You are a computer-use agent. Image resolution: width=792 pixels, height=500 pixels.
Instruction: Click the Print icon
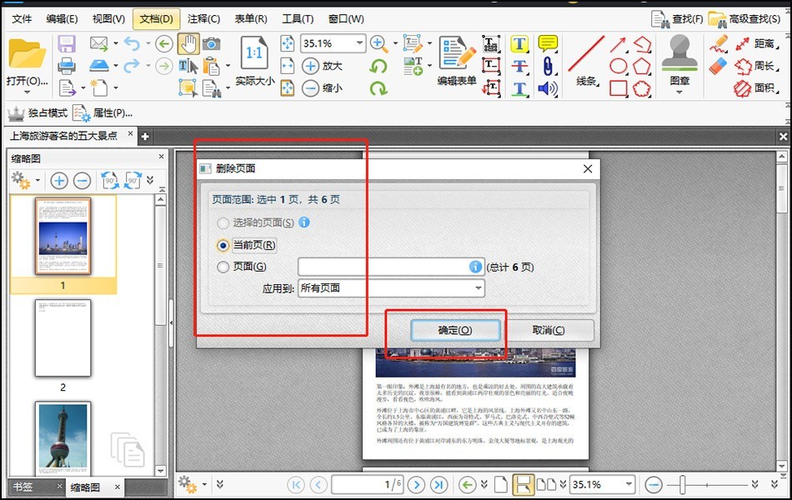coord(67,66)
